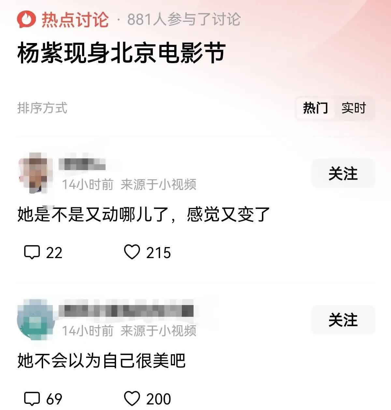Like the comment with 215 hearts
This screenshot has height=410, width=391.
(132, 252)
